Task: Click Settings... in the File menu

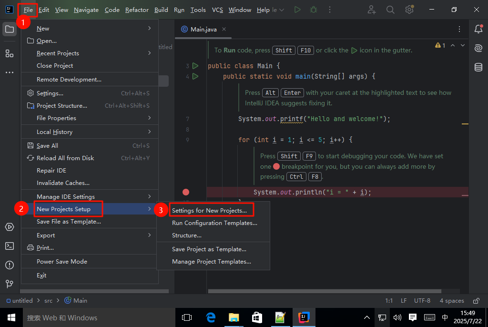Action: (x=90, y=93)
